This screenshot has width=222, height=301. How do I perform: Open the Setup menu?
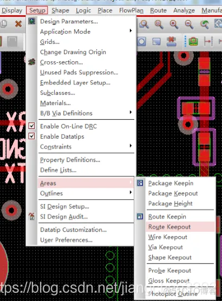click(x=37, y=10)
